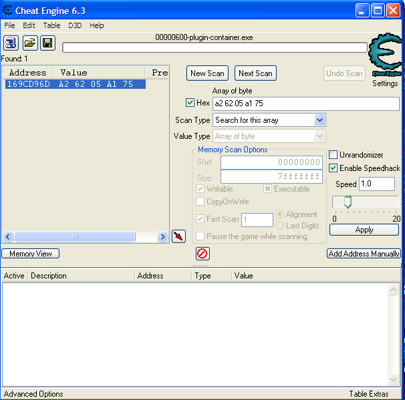Click the Fast Scan alignment value field
Screen dimensions: 405x400
[x=257, y=220]
